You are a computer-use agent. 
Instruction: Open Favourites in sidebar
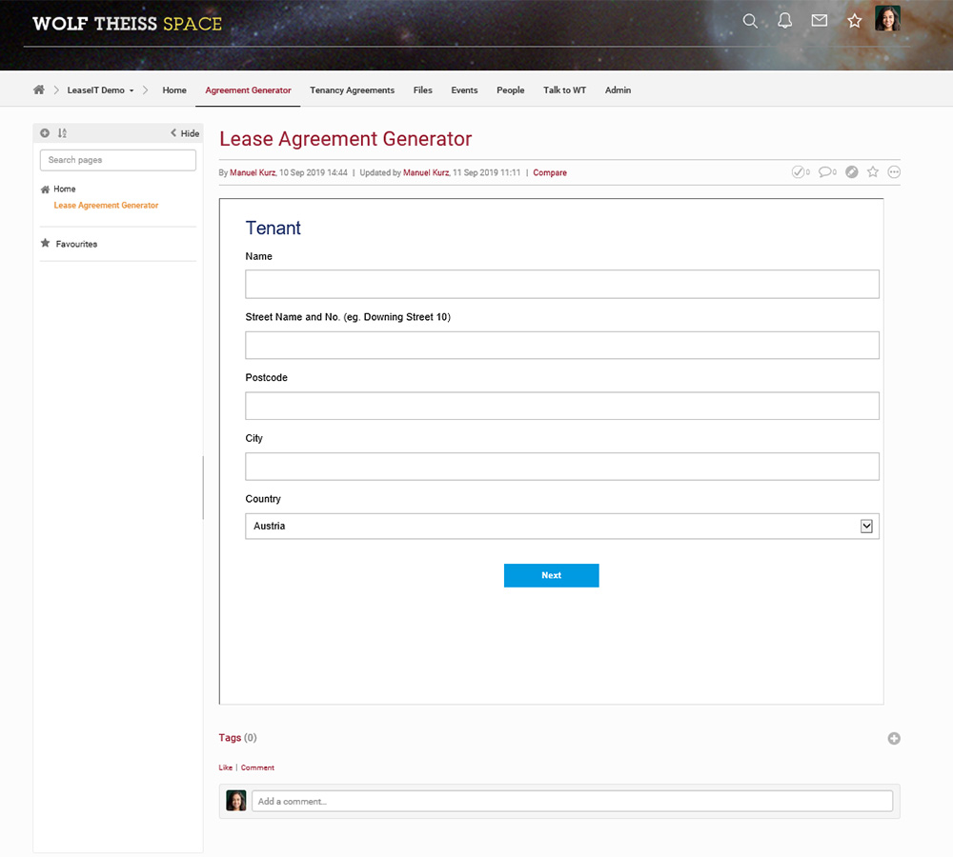[76, 244]
